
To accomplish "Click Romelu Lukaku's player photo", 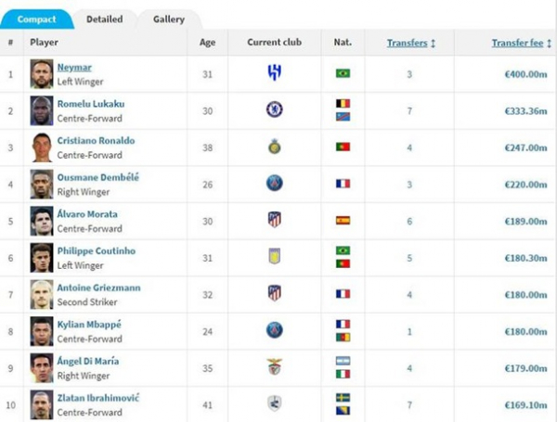I will [41, 110].
